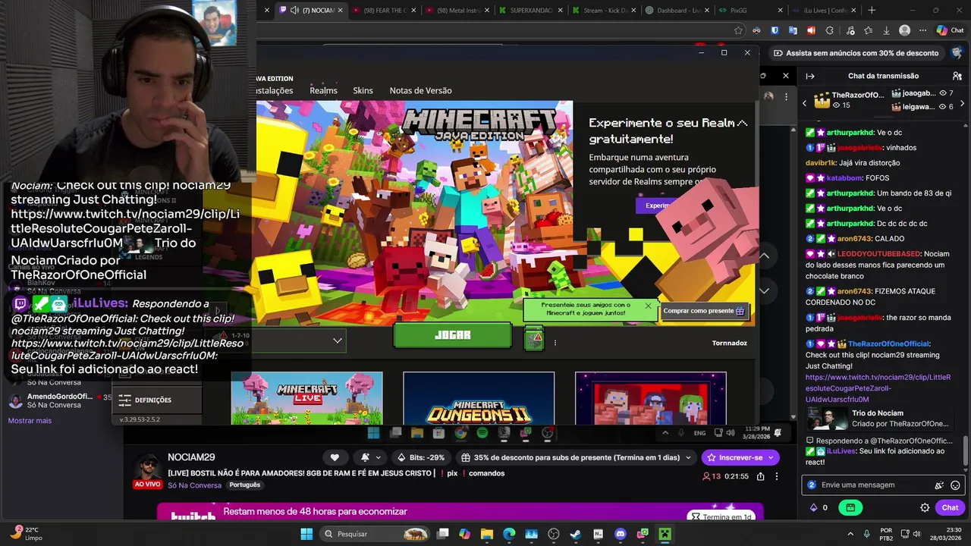This screenshot has height=546, width=971.
Task: Open the green channel points reward button
Action: 850,508
